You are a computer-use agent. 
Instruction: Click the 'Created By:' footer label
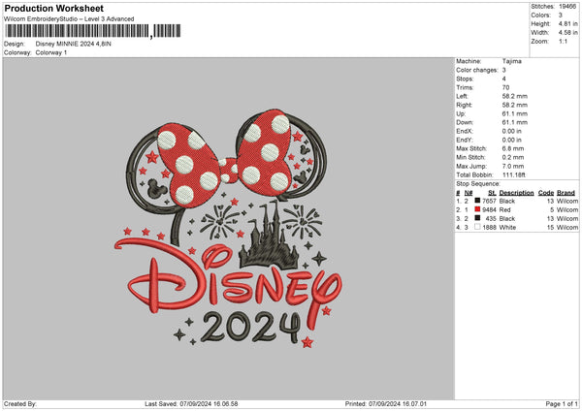pos(20,404)
